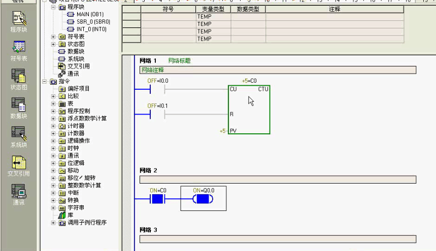Image resolution: width=436 pixels, height=251 pixels.
Task: Select SBR_0 (SBR0) in the tree
Action: [x=93, y=22]
